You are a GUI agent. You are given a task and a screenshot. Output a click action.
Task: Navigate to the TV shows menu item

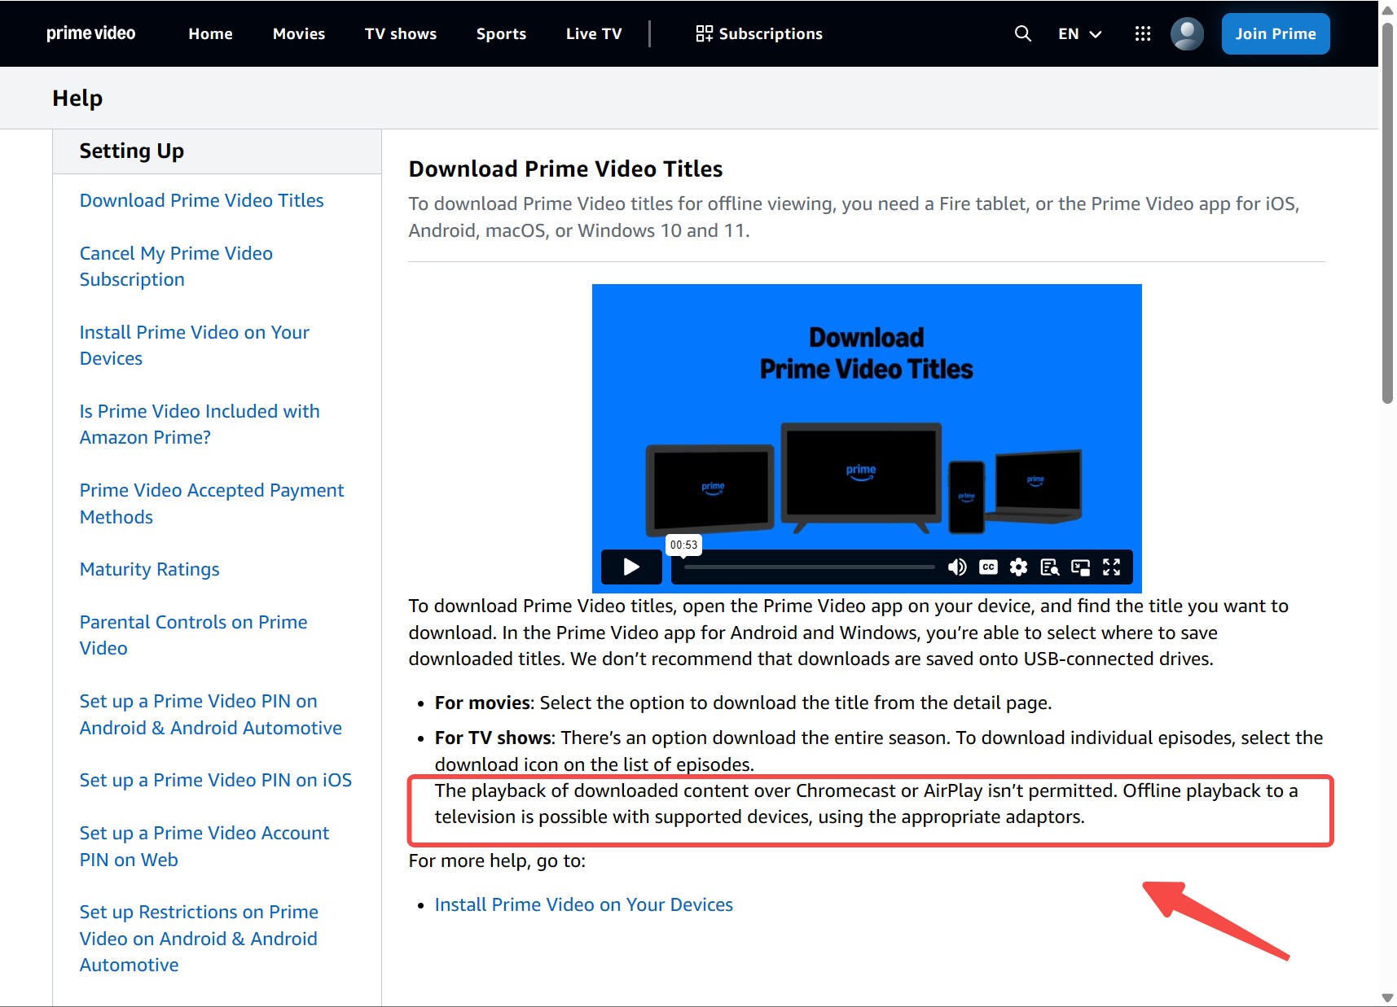pos(400,33)
